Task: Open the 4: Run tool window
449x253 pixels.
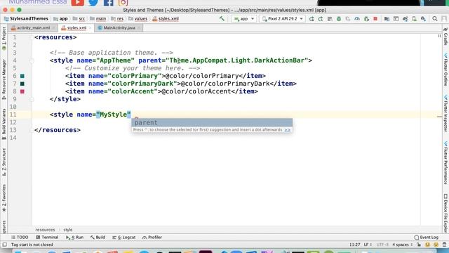Action: (75, 238)
